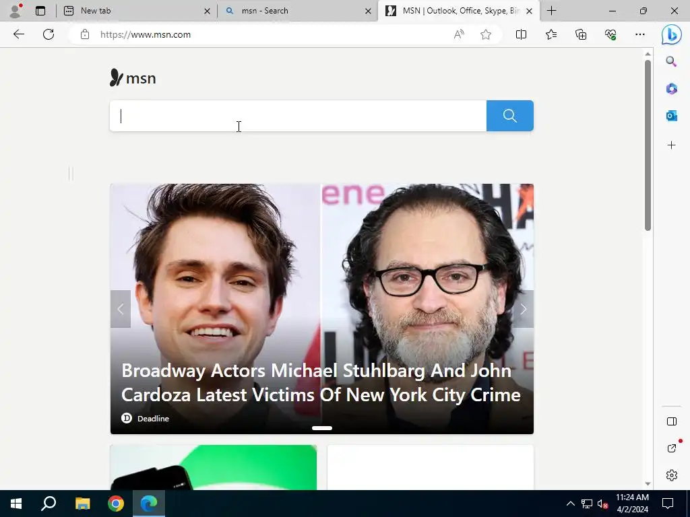Open Collections panel
This screenshot has height=517, width=690.
[581, 35]
